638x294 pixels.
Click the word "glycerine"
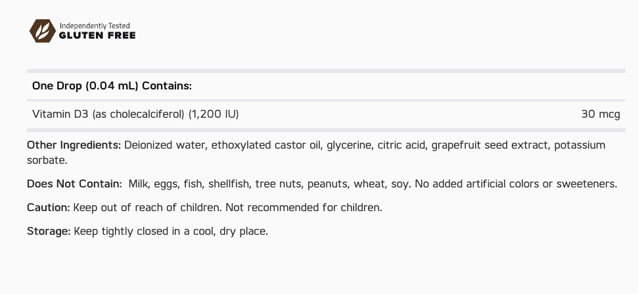pos(349,145)
